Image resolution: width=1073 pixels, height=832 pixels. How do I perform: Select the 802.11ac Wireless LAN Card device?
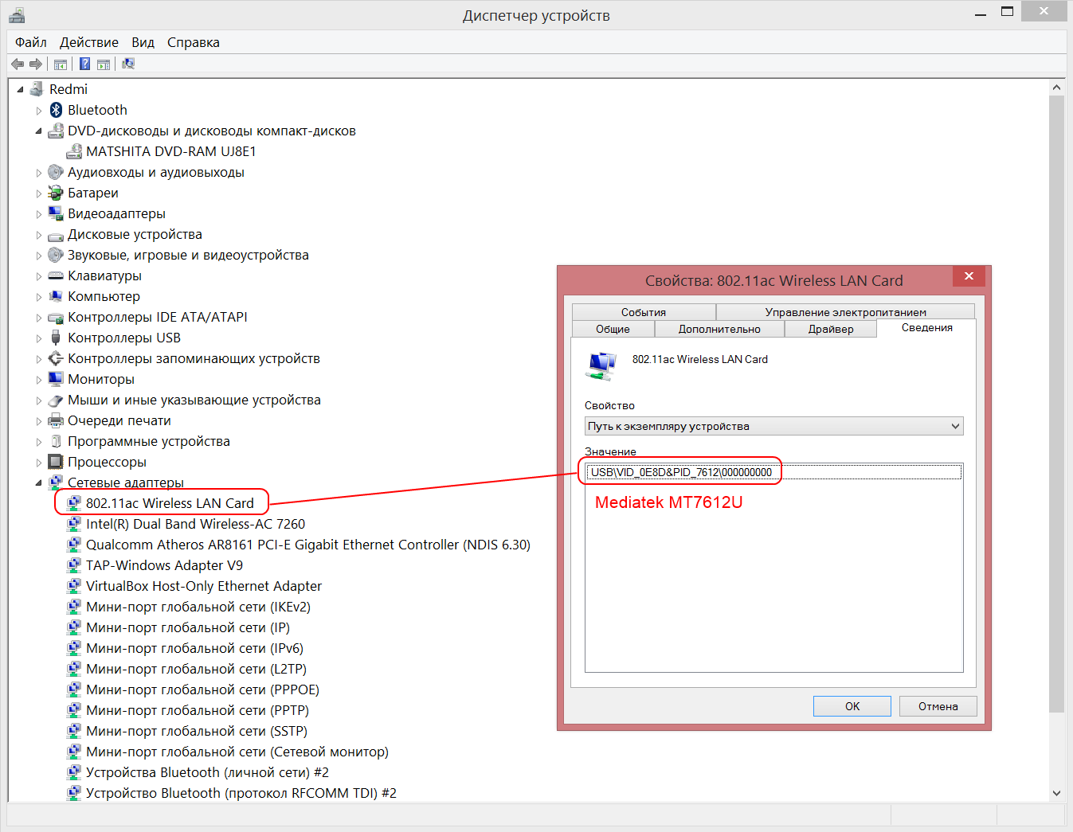tap(169, 503)
